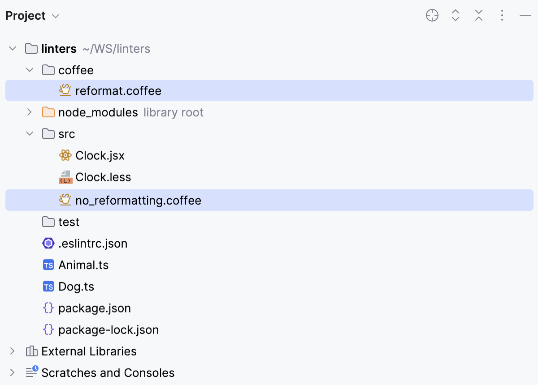Collapse the coffee folder chevron

[30, 70]
